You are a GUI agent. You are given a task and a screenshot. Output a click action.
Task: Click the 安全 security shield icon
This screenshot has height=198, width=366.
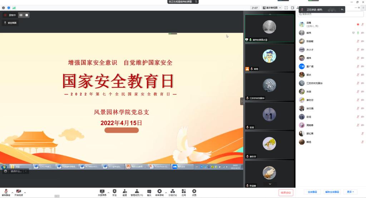pos(114,192)
